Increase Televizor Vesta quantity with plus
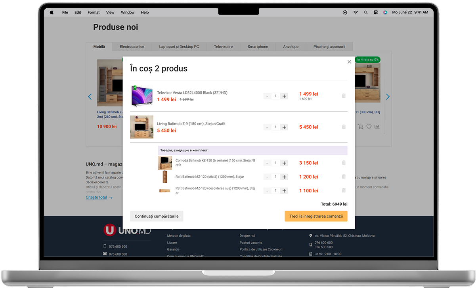Image resolution: width=476 pixels, height=288 pixels. coord(284,96)
